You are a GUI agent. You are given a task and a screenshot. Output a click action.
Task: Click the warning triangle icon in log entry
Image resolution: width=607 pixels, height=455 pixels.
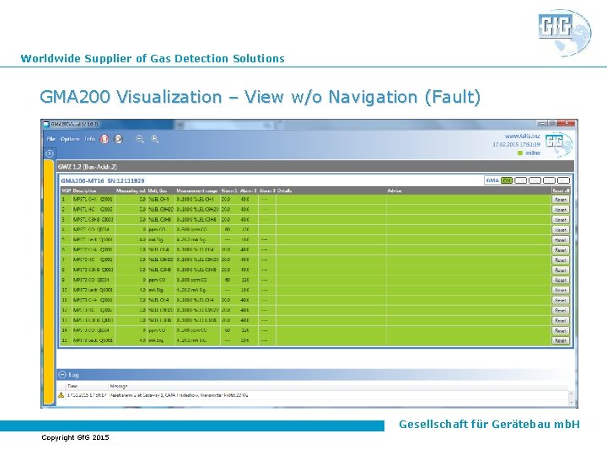tap(61, 395)
